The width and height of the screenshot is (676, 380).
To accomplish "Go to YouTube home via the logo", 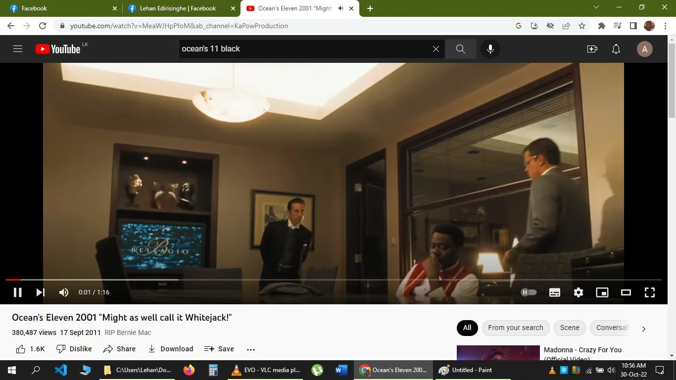I will (58, 49).
